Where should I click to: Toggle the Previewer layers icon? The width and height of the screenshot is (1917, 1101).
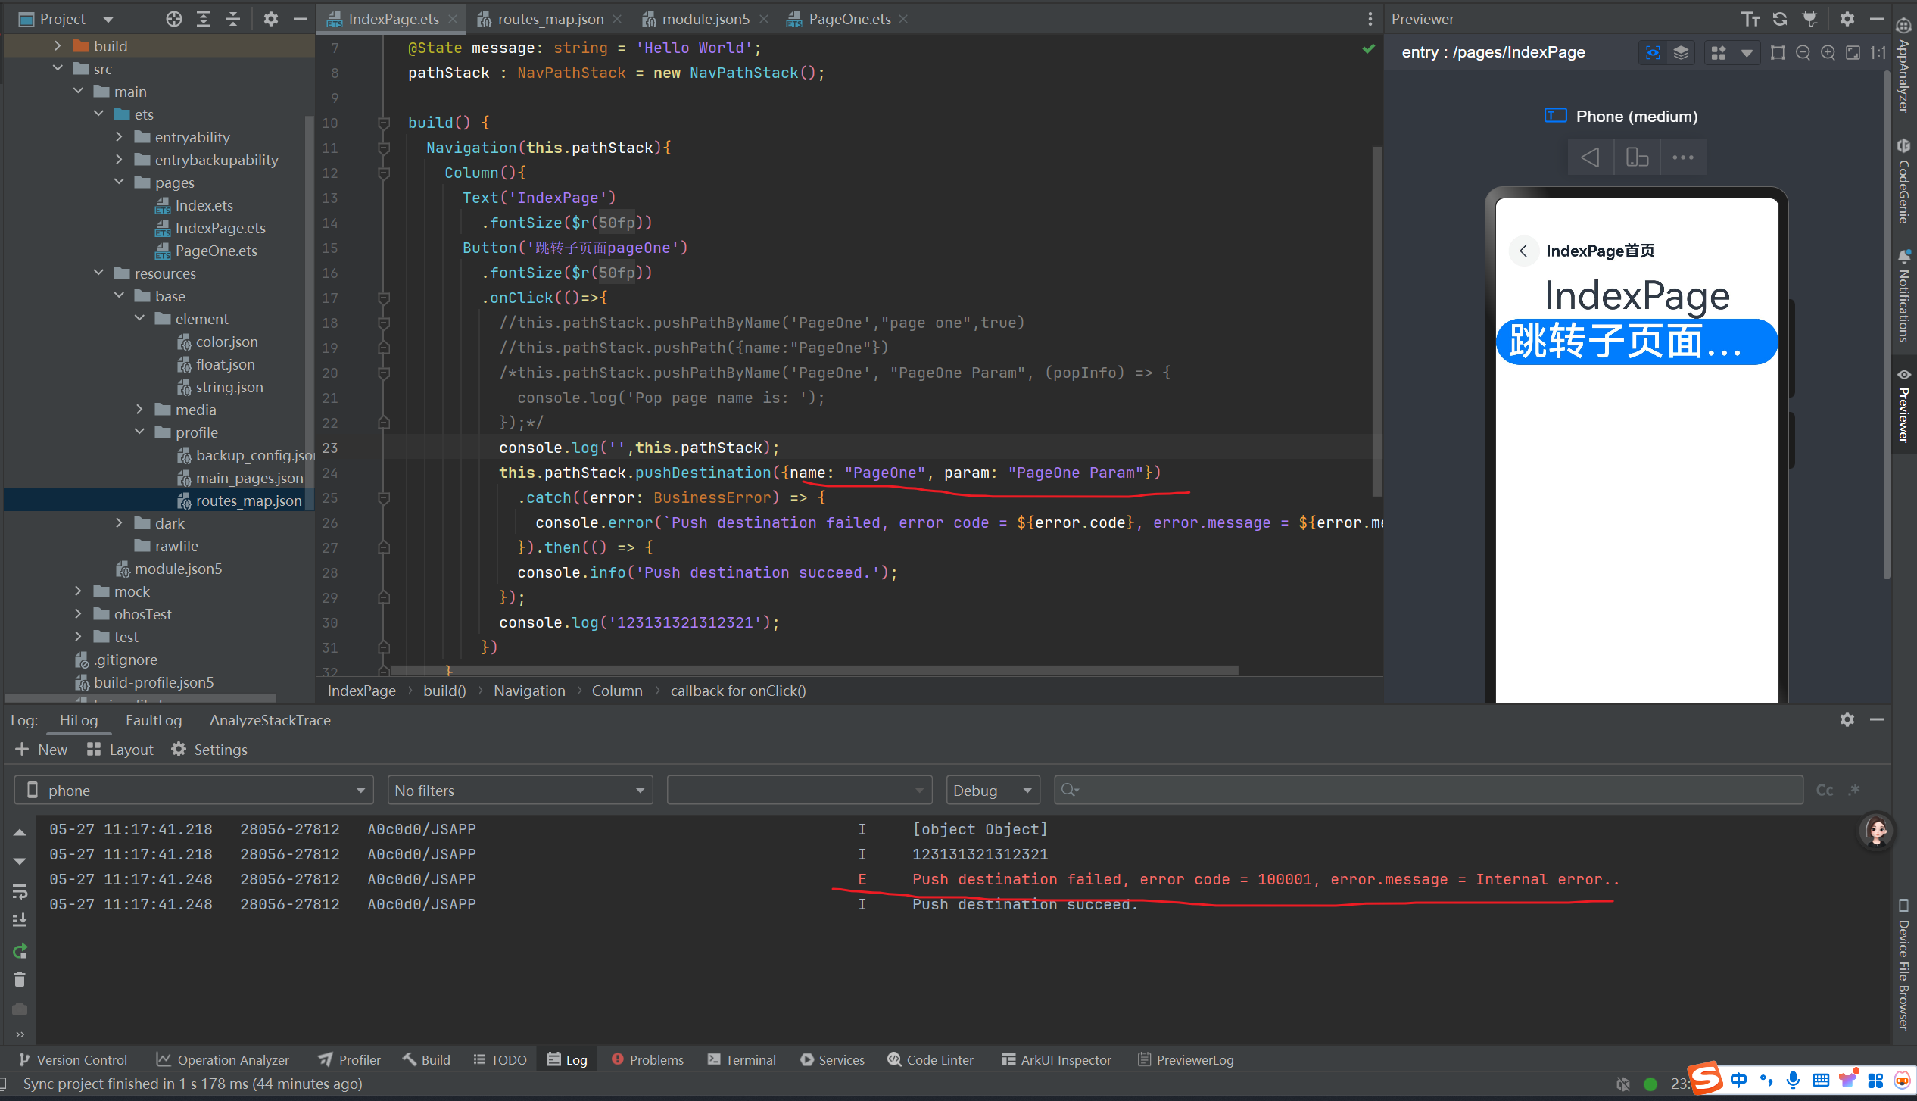point(1681,52)
